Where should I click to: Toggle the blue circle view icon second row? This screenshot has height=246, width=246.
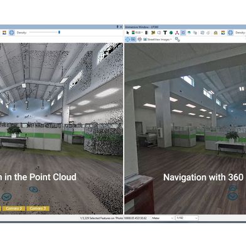[x=127, y=39]
